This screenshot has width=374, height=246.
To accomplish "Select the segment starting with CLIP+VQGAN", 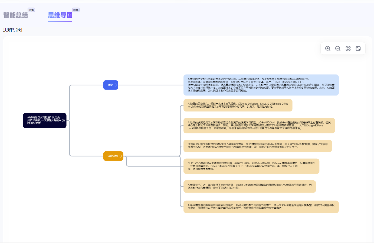I will pos(251,166).
